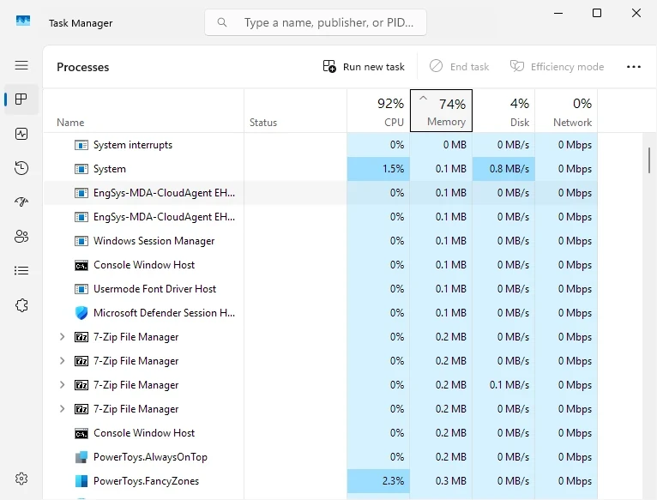Expand the first 7-Zip File Manager row
The image size is (657, 500).
(62, 337)
